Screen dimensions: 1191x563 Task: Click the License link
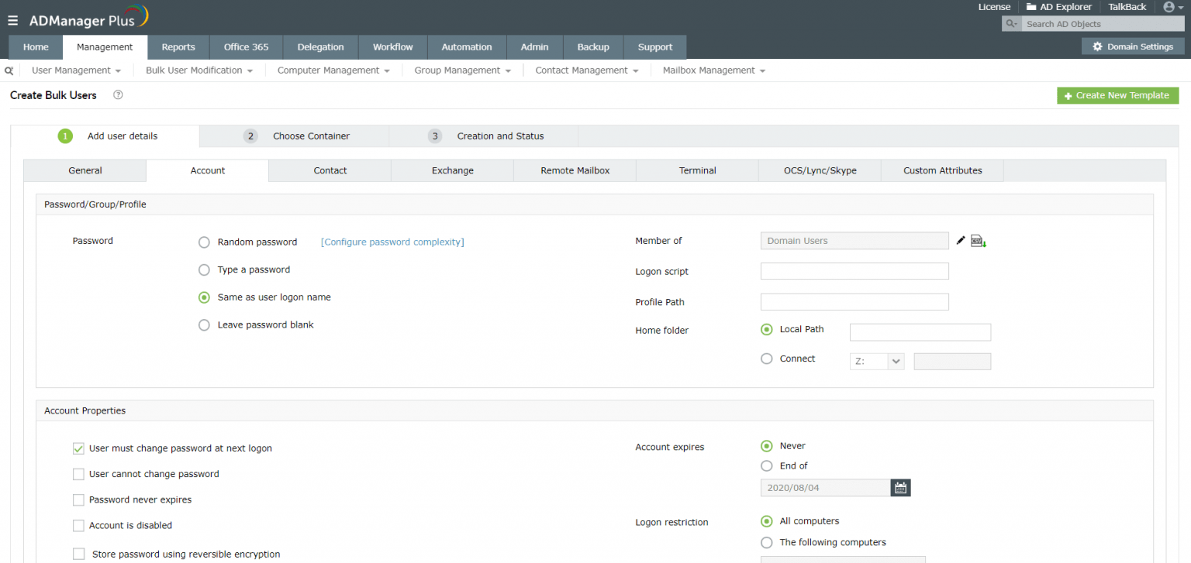[995, 7]
